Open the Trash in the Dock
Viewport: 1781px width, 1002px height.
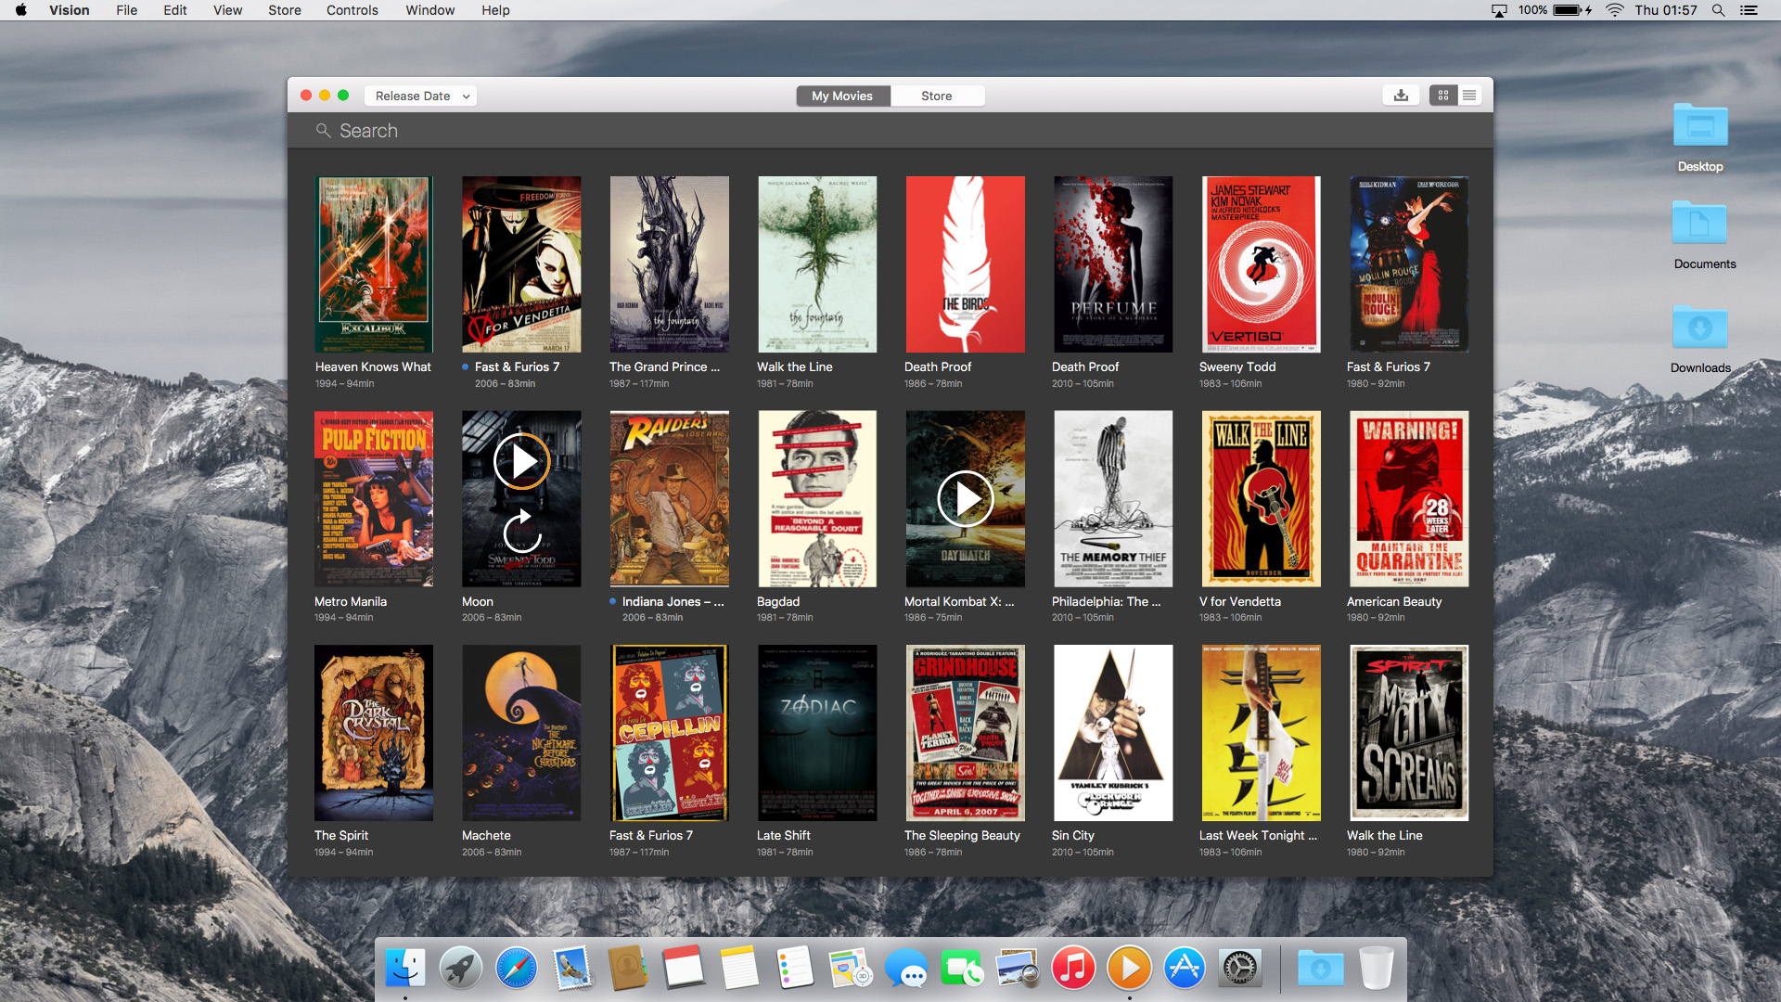click(1377, 968)
